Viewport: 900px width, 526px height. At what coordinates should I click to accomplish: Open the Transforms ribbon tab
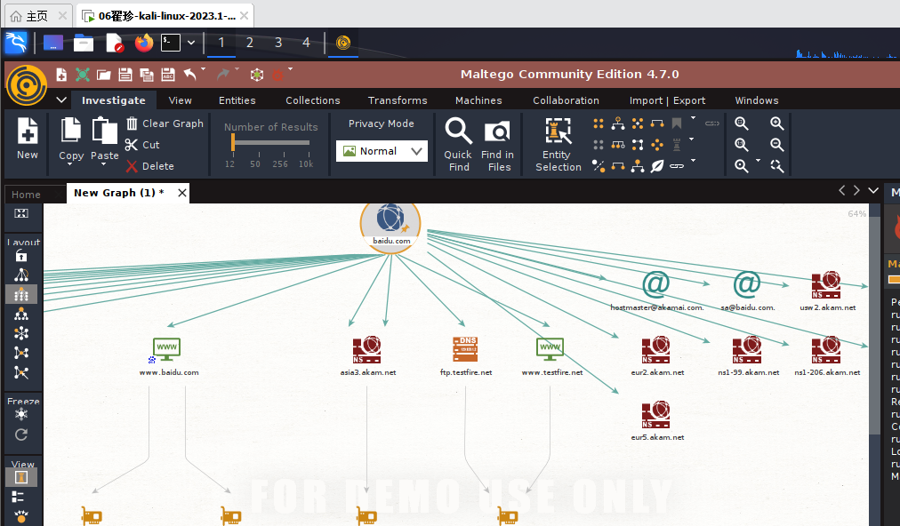(398, 100)
